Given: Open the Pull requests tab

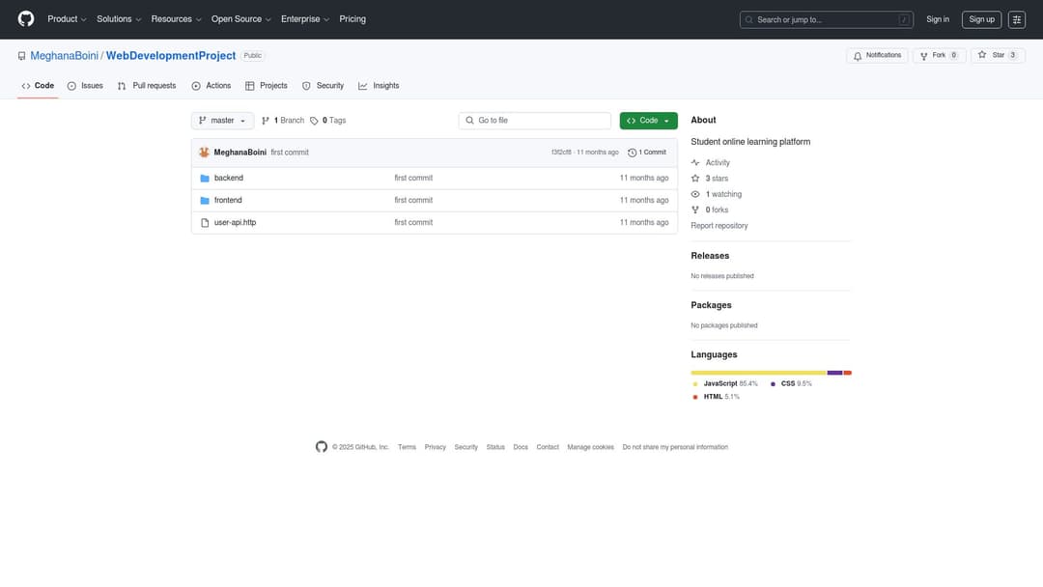Looking at the screenshot, I should tap(147, 86).
